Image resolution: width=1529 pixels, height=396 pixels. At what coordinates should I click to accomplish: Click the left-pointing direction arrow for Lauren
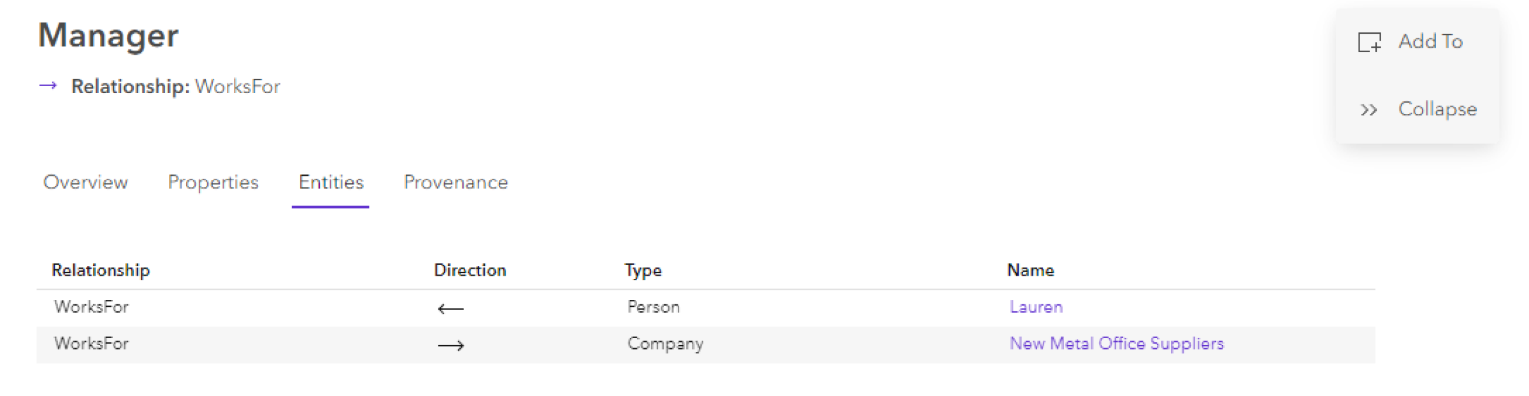click(452, 308)
